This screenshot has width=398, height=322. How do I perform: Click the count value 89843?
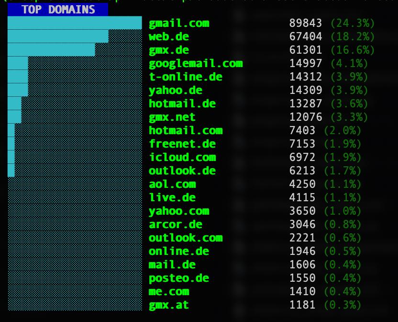[x=306, y=23]
